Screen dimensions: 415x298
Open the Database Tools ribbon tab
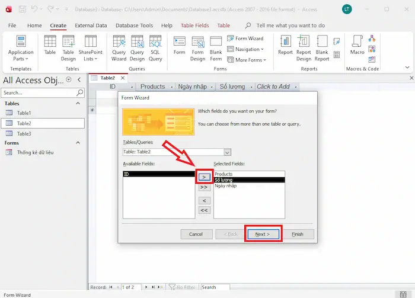(135, 26)
